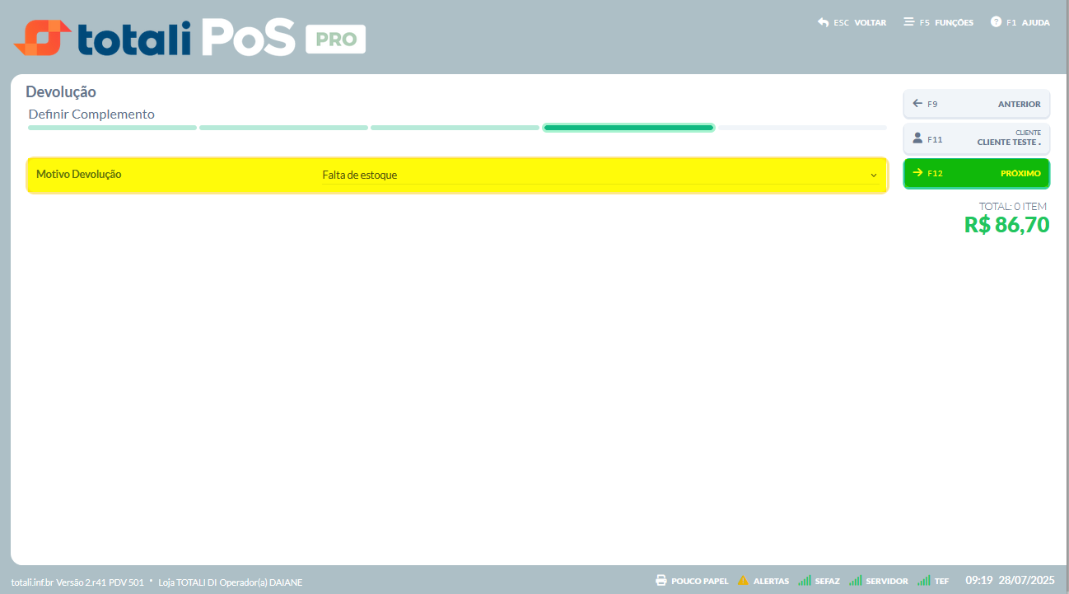Click the 09:19 clock in status bar
Image resolution: width=1069 pixels, height=594 pixels.
979,581
